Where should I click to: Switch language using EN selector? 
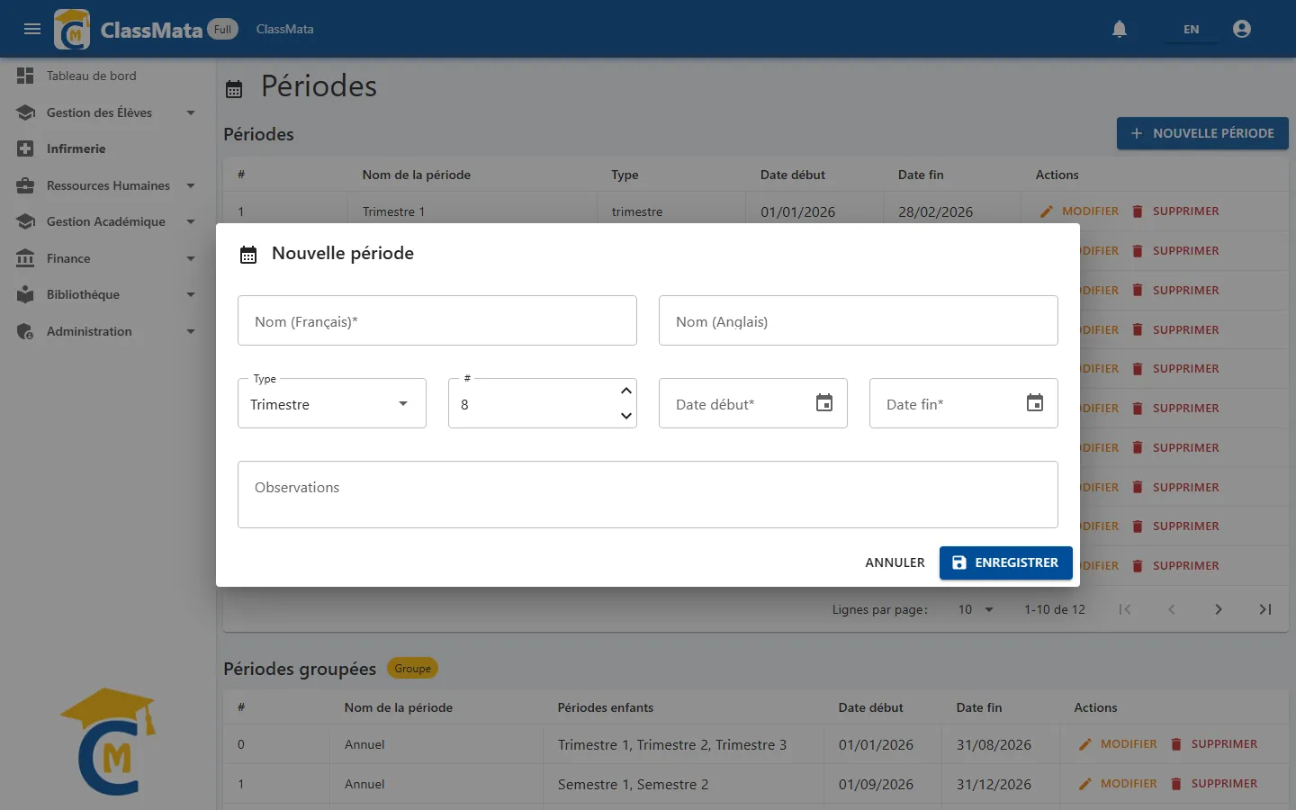pyautogui.click(x=1191, y=29)
